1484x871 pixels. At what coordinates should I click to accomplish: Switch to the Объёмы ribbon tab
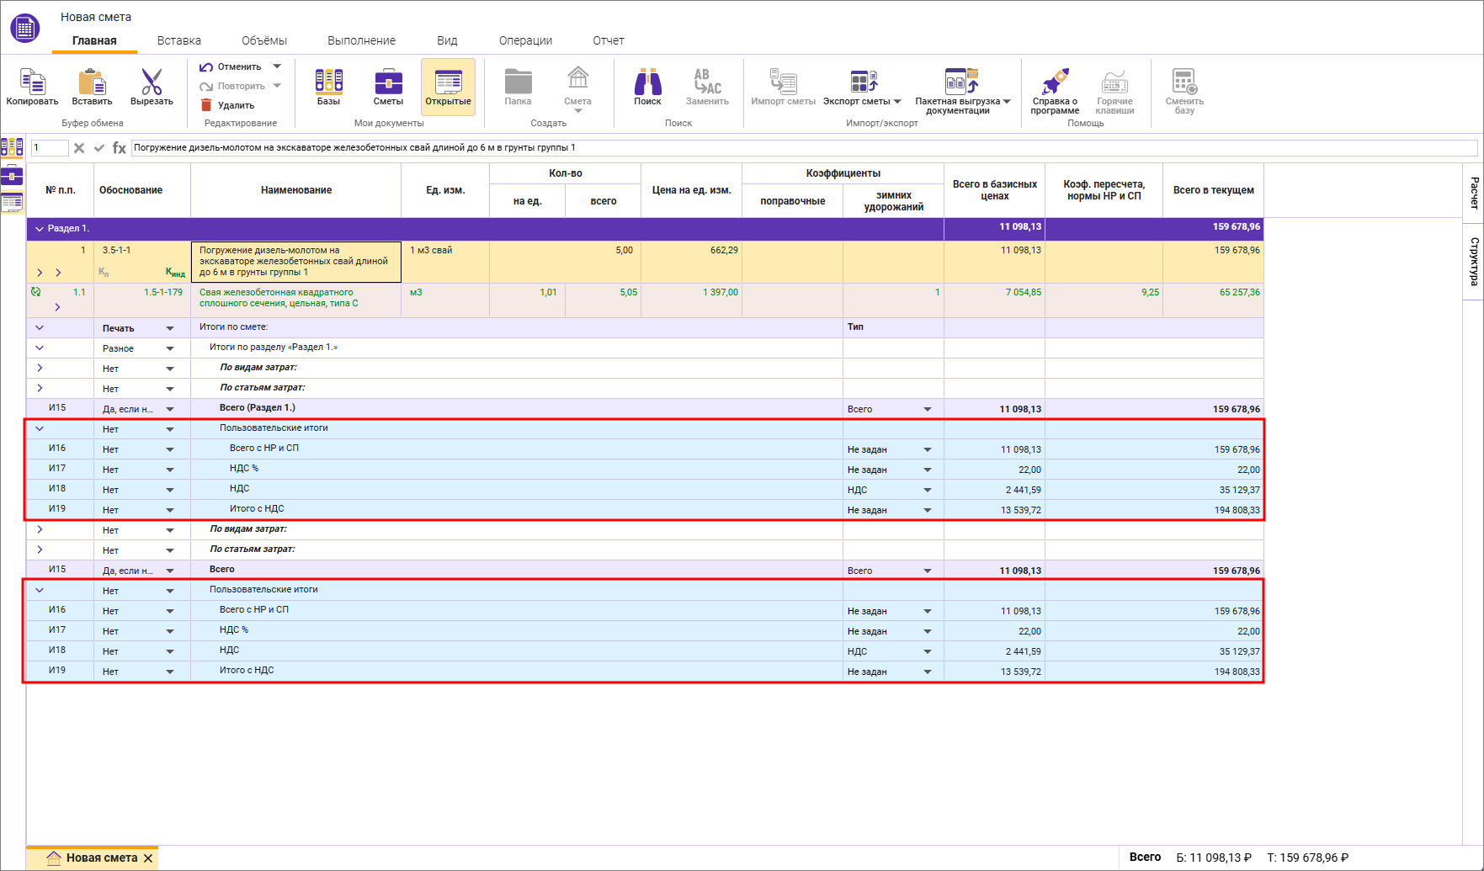263,40
